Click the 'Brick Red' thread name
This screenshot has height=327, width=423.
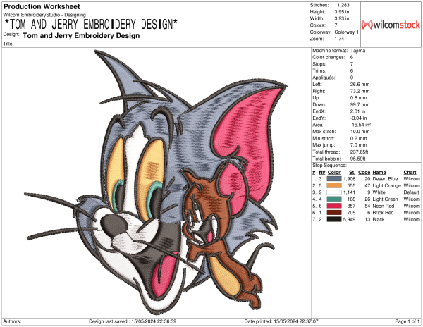pos(383,212)
